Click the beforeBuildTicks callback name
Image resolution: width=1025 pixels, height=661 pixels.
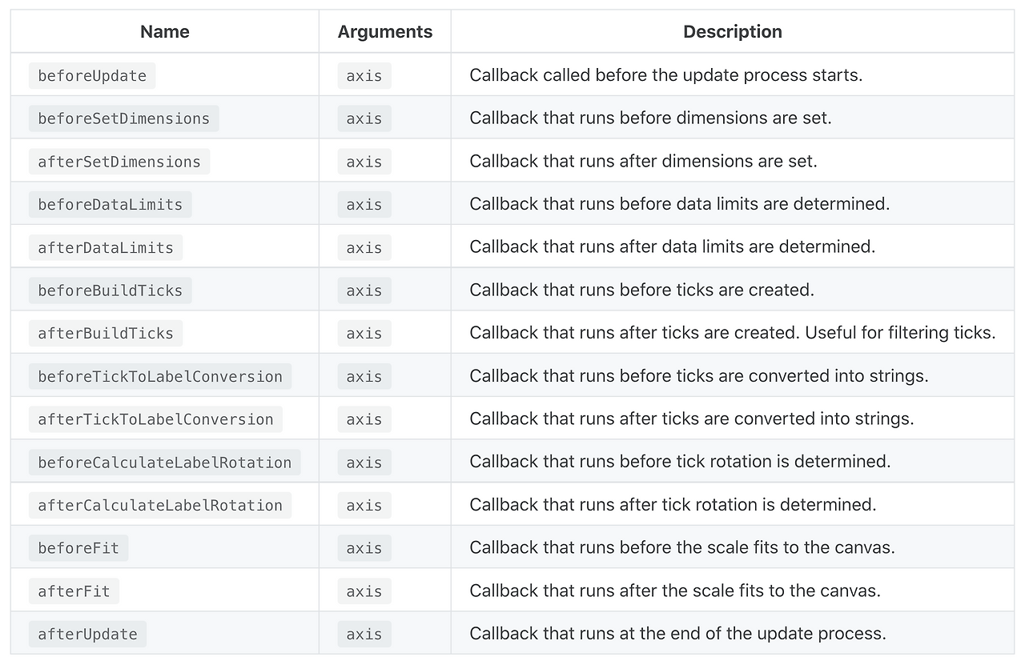[111, 290]
